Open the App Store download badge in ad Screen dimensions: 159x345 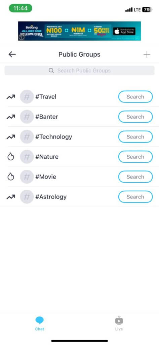pyautogui.click(x=124, y=31)
